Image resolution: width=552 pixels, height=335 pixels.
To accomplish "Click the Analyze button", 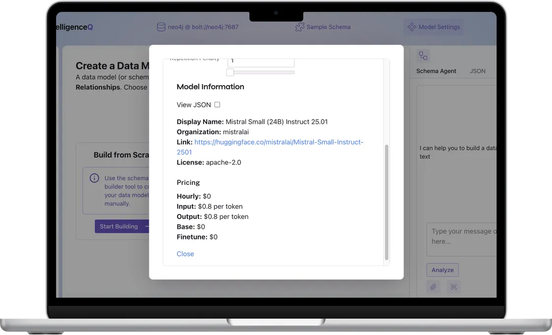I will [443, 270].
